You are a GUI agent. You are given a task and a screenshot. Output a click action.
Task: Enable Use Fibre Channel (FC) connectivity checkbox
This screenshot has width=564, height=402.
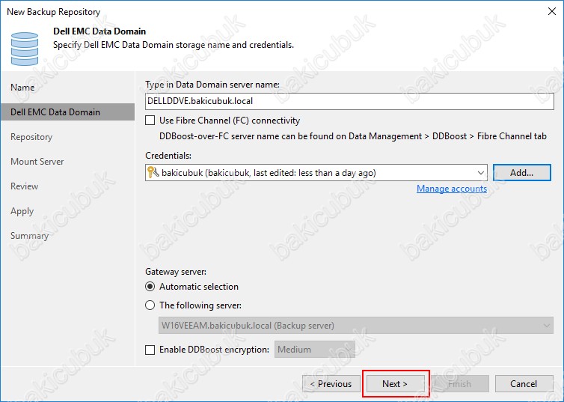click(x=150, y=121)
